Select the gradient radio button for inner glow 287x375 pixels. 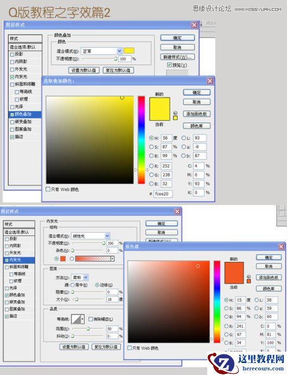(72, 259)
